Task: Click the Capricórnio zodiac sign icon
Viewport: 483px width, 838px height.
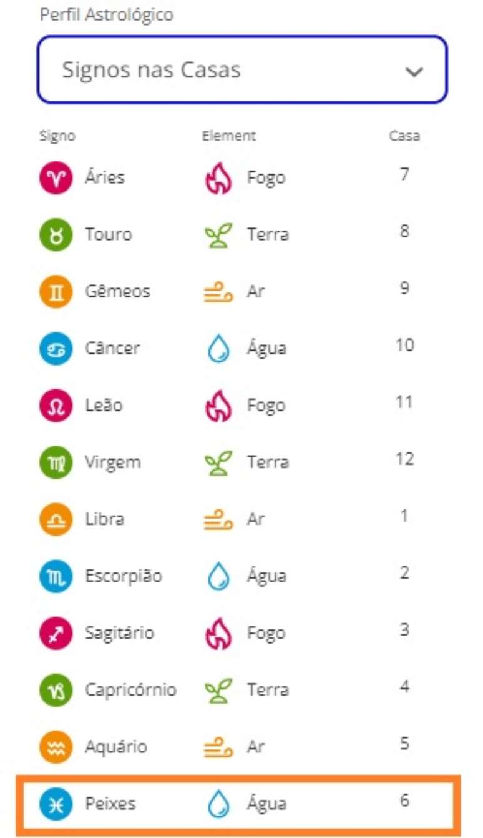Action: (57, 690)
